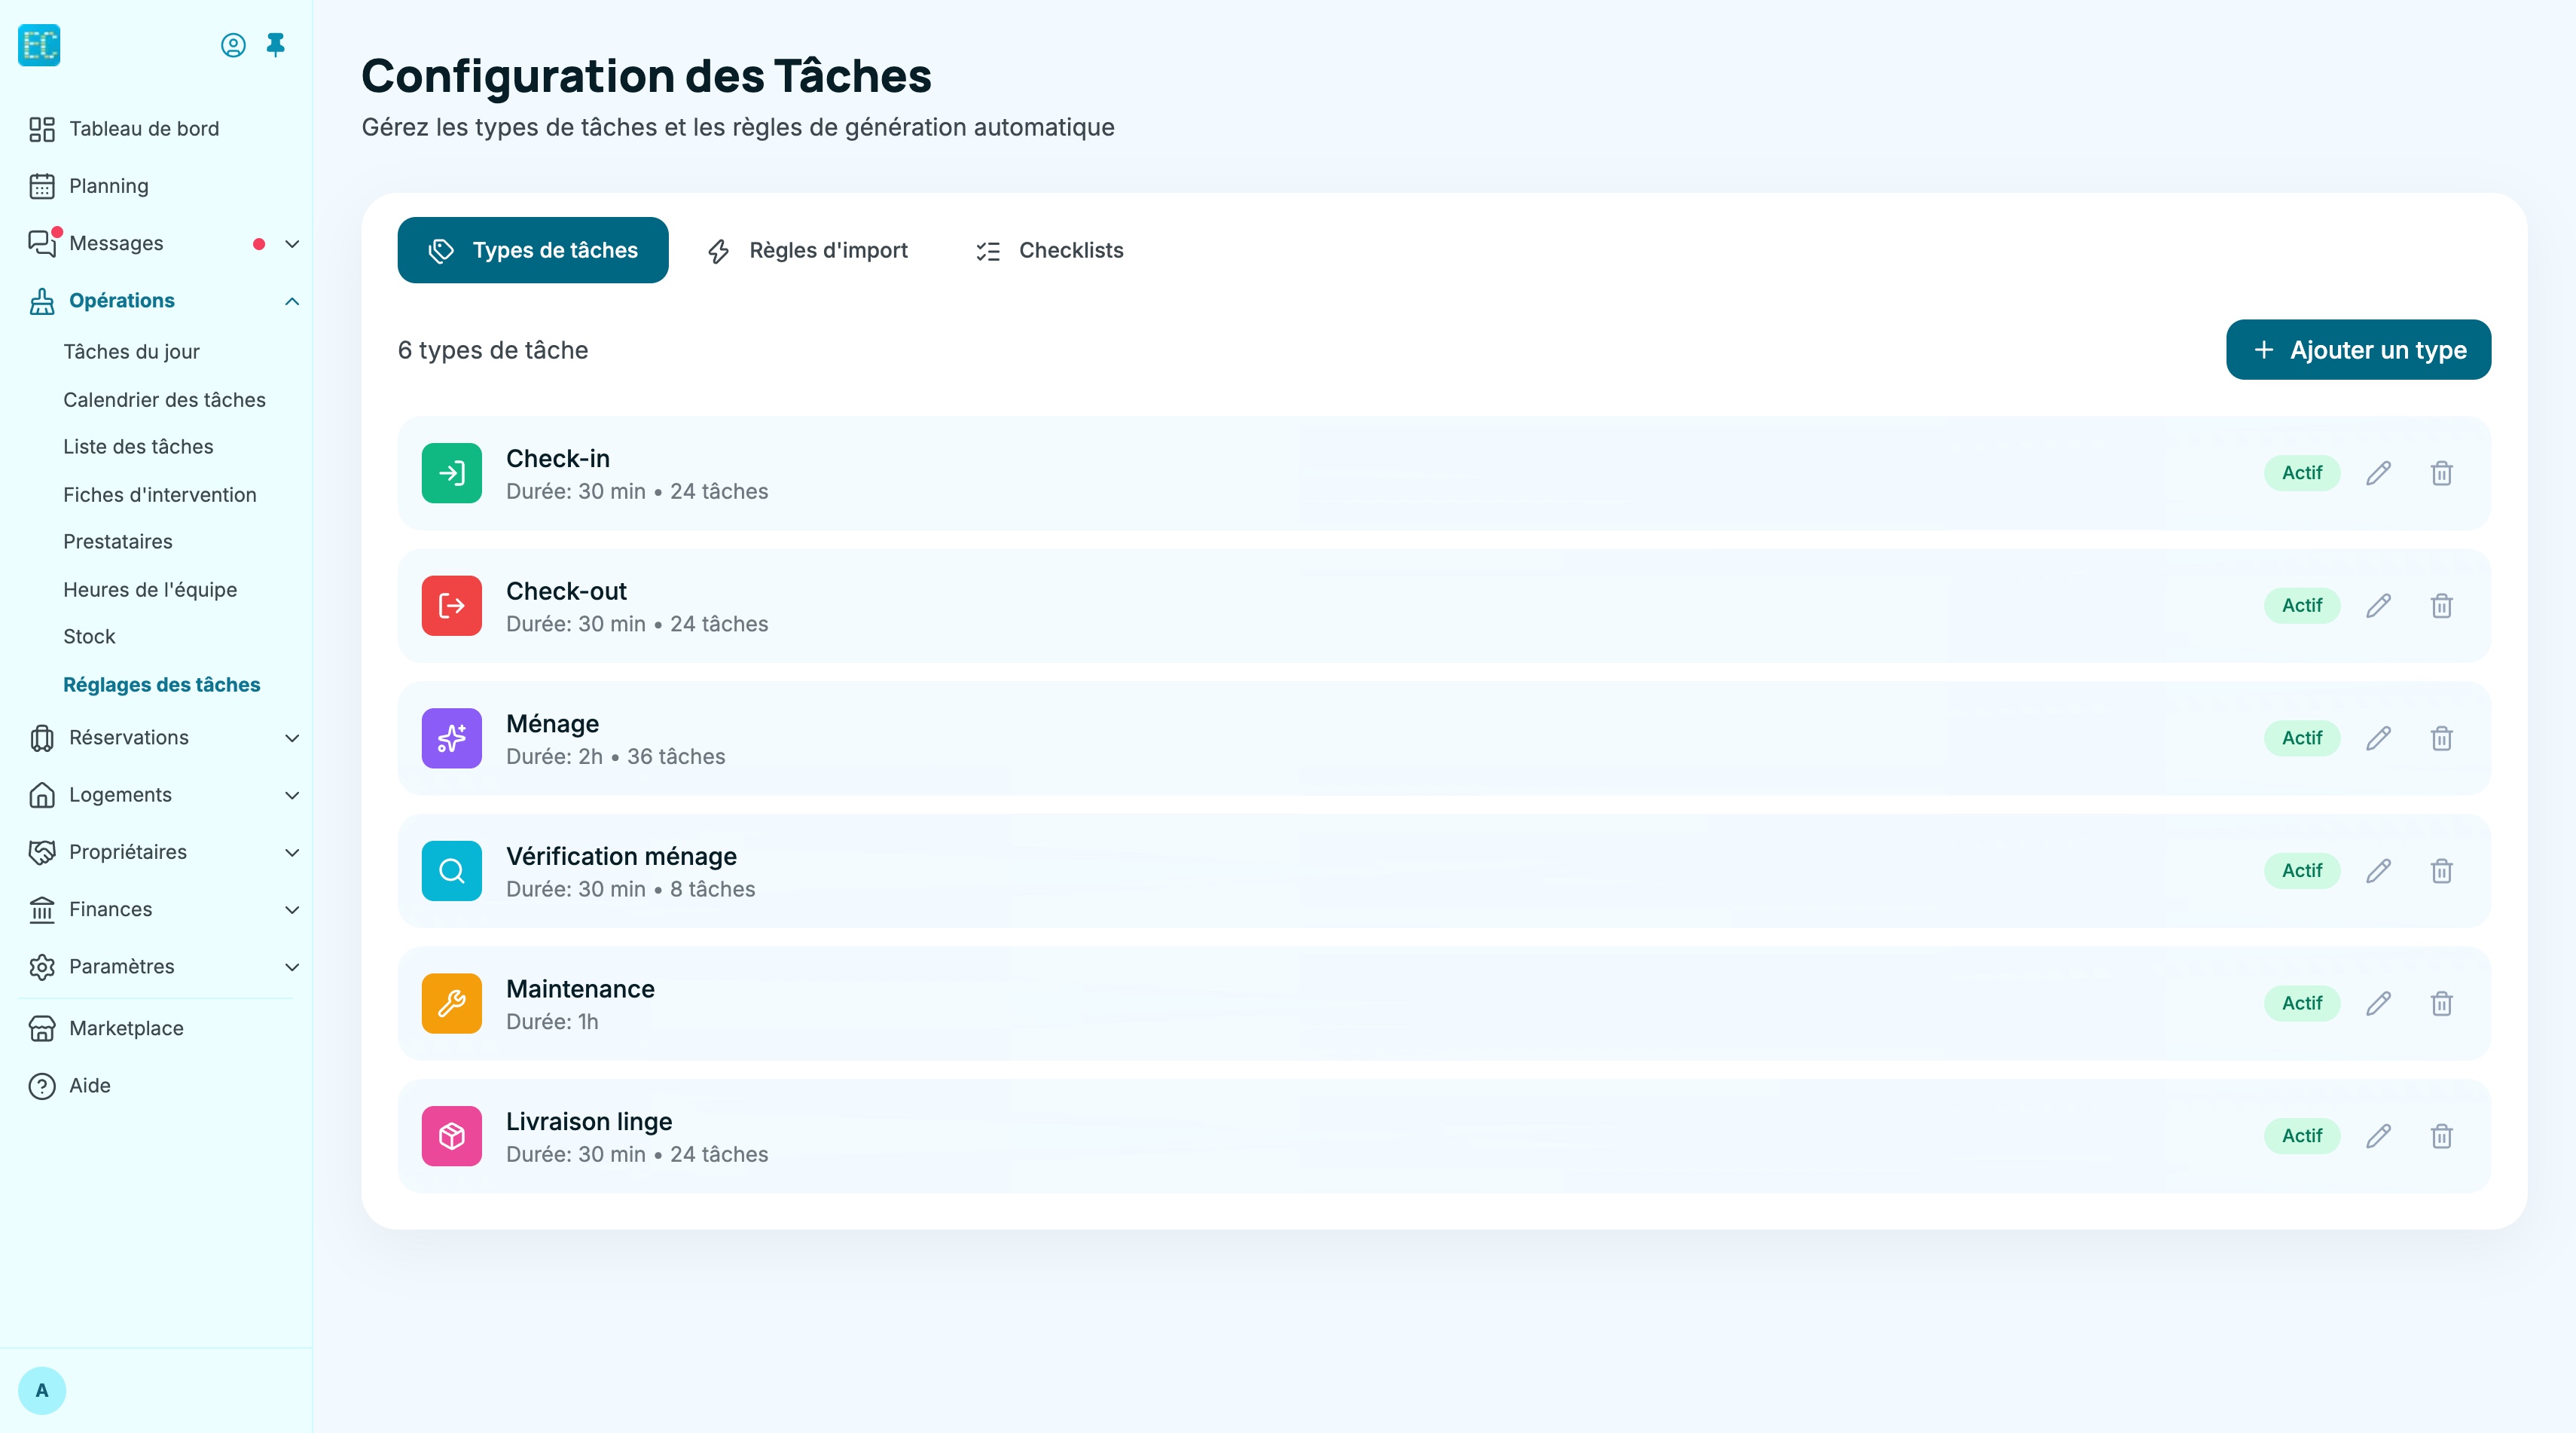Edit the Check-in task type
The width and height of the screenshot is (2576, 1433).
[2378, 473]
